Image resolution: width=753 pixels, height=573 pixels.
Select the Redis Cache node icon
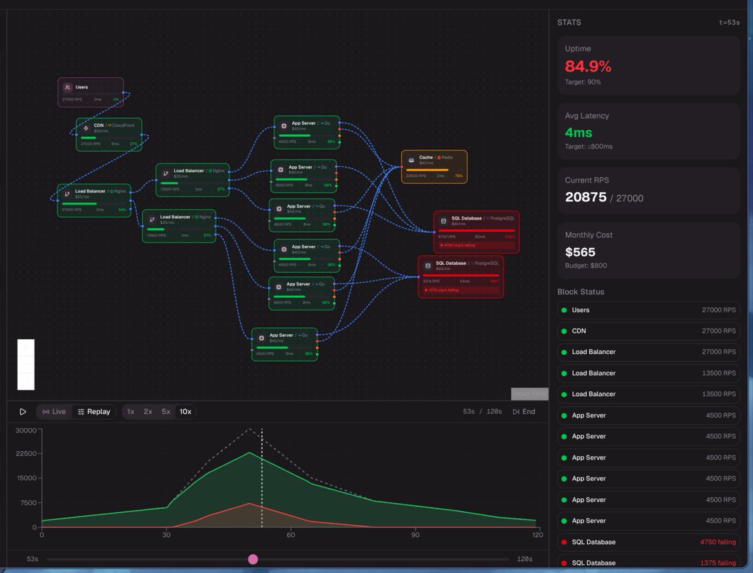tap(411, 160)
